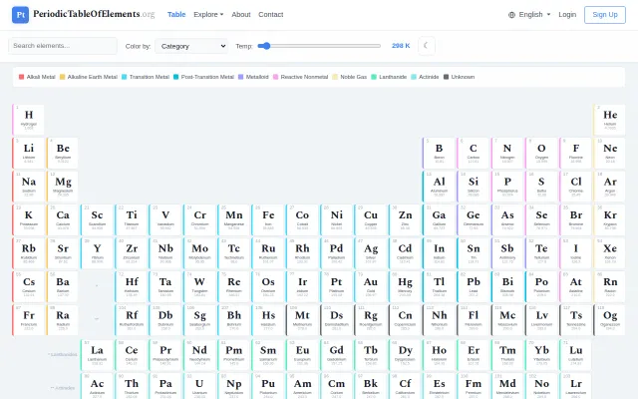The image size is (638, 399).
Task: Click the Alkali Metal legend swatch
Action: [22, 77]
